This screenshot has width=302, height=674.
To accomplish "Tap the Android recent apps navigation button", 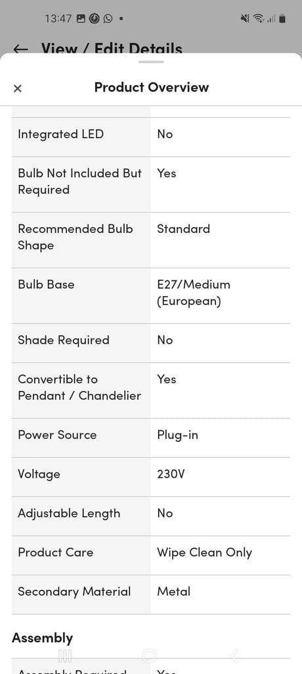I will (x=65, y=656).
